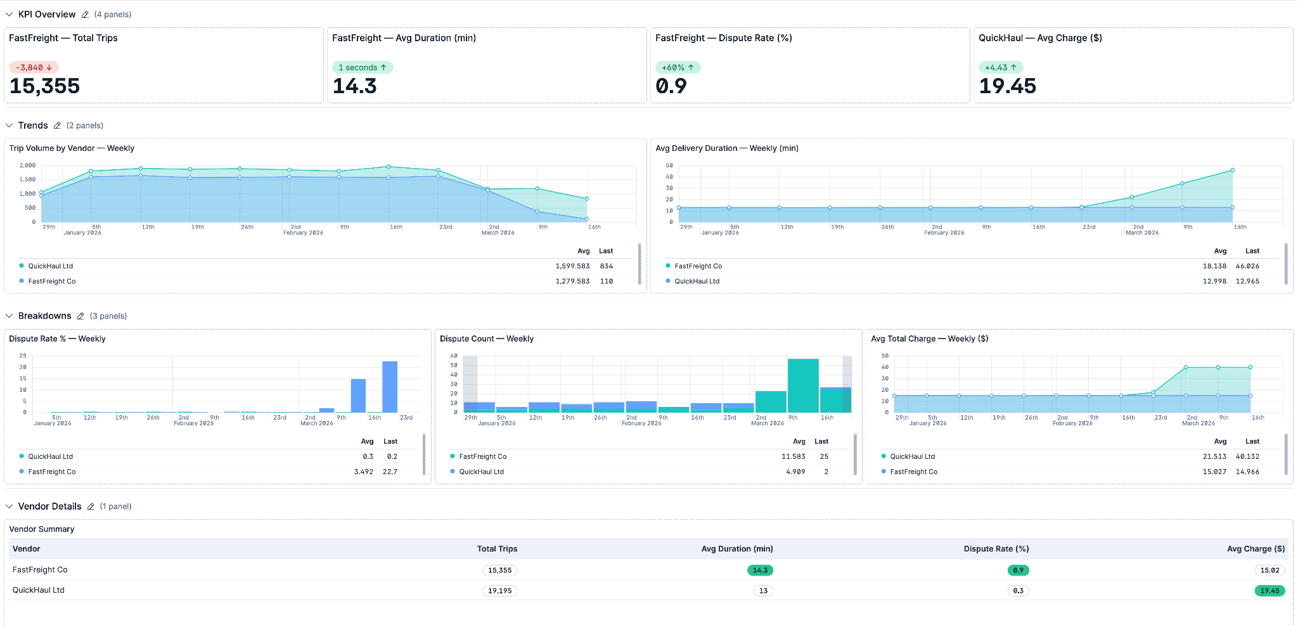Open the Avg Delivery Duration — Weekly panel title
Screen dimensions: 1298x625
coord(727,148)
